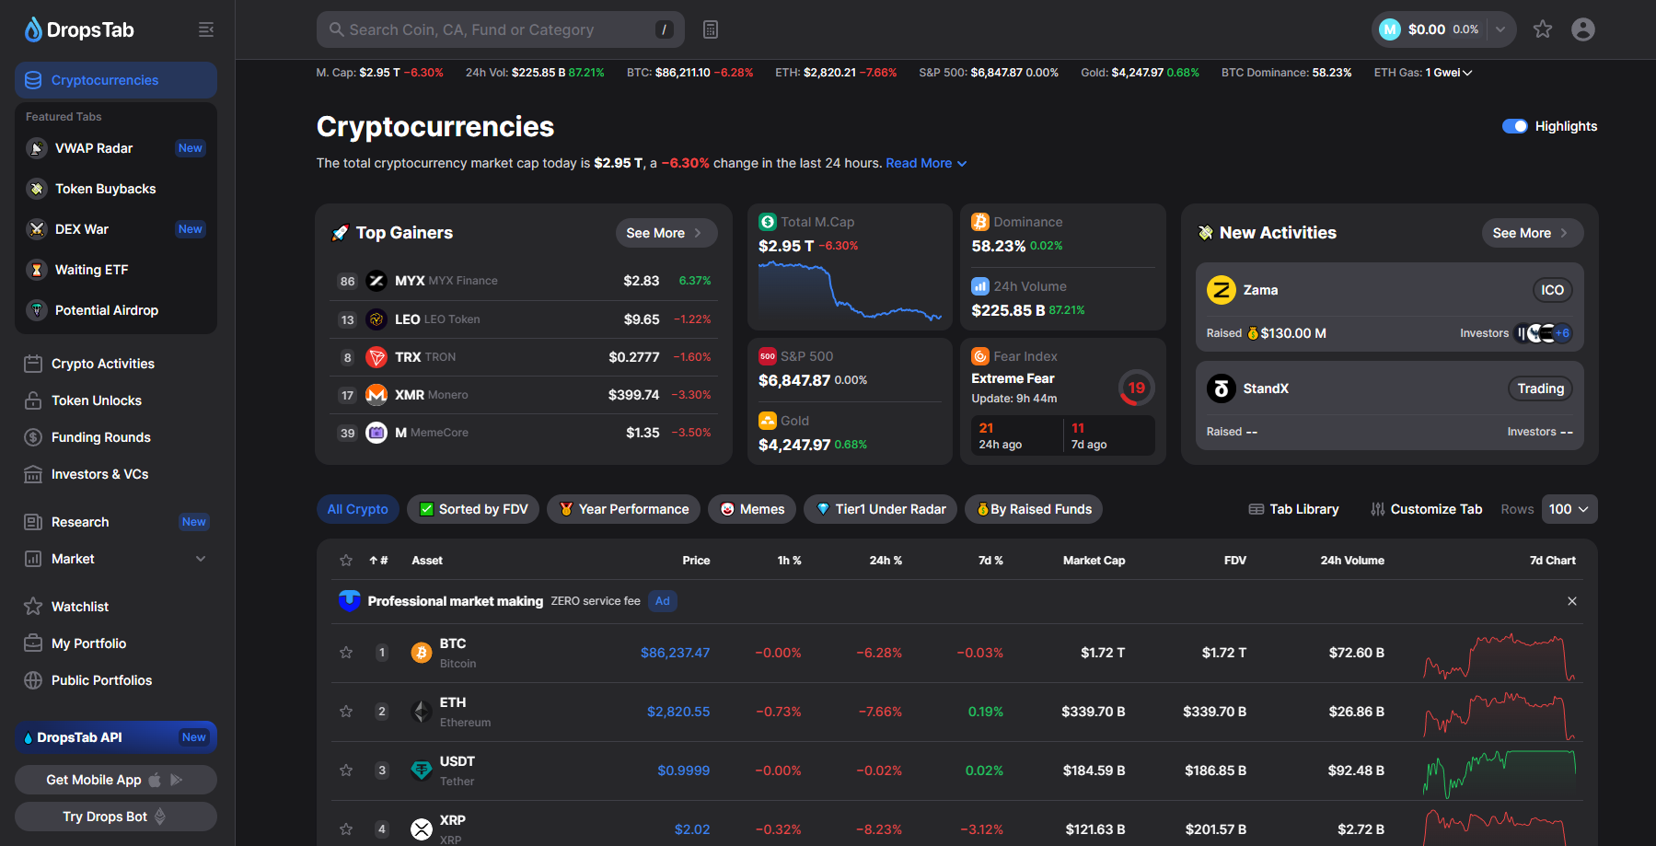Open the user profile avatar icon
1656x846 pixels.
[x=1583, y=29]
